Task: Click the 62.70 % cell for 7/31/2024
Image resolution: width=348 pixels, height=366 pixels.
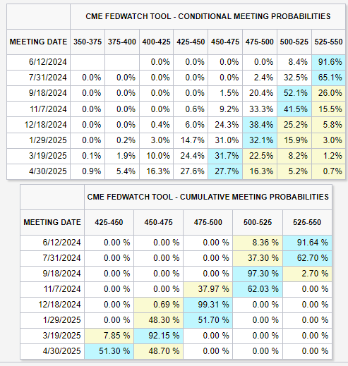Action: (307, 258)
